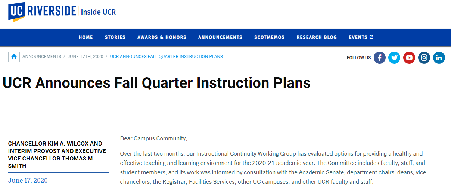
Task: Open the Stories menu item
Action: 115,37
